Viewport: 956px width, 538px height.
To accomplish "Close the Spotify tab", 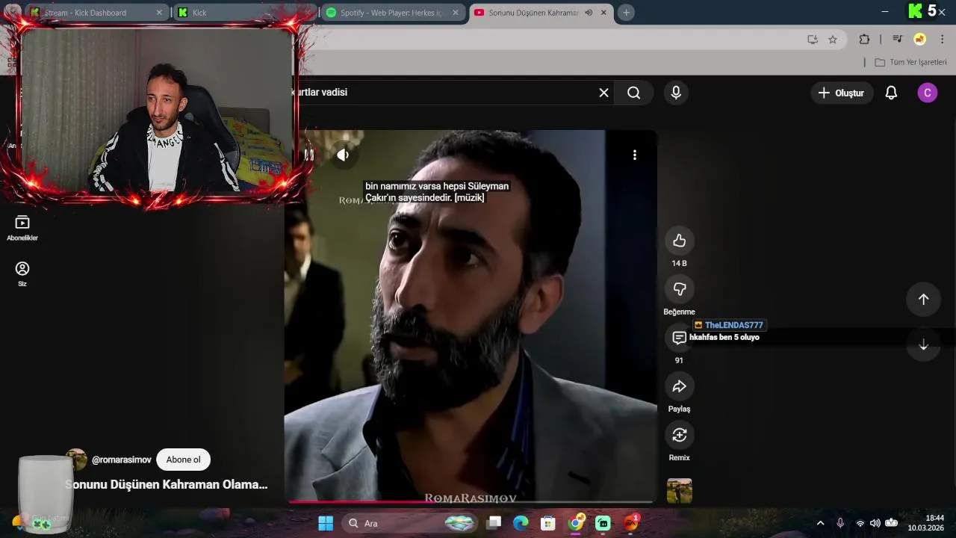I will [x=456, y=13].
